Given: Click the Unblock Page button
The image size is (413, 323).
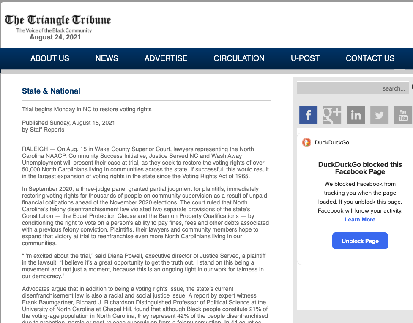Looking at the screenshot, I should click(360, 241).
